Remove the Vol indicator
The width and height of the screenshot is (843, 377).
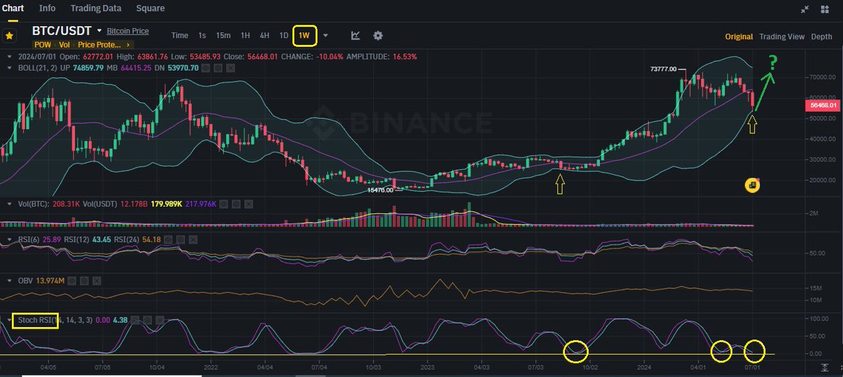tap(248, 204)
